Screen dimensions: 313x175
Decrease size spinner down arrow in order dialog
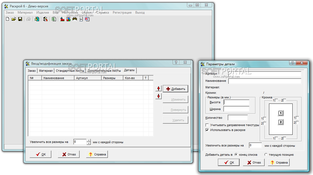89,143
